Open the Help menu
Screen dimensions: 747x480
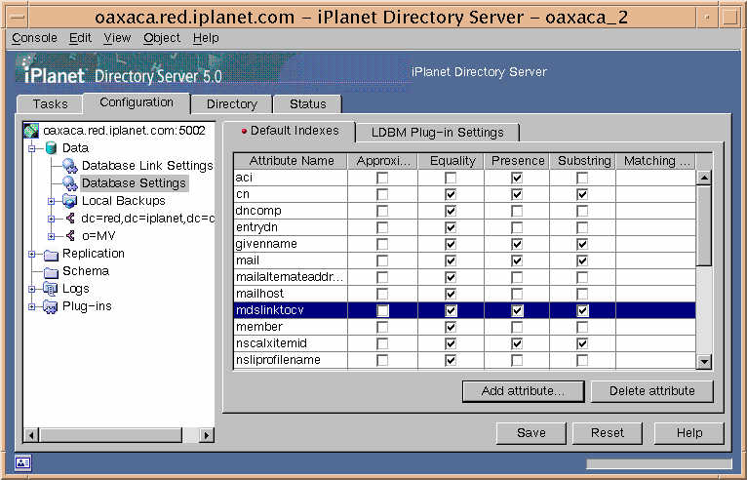(206, 38)
